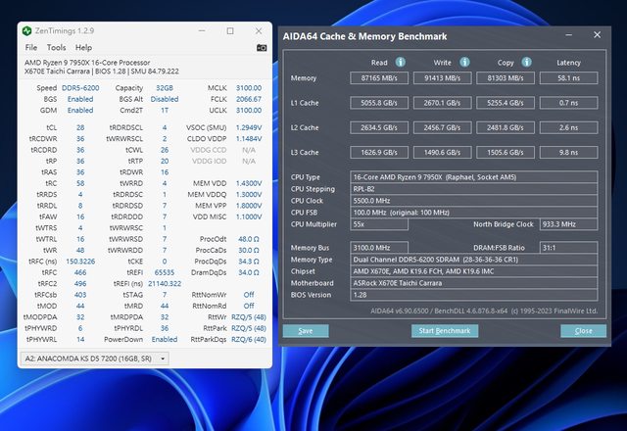Click the ZenTimings app logo icon
The width and height of the screenshot is (627, 431).
click(26, 30)
